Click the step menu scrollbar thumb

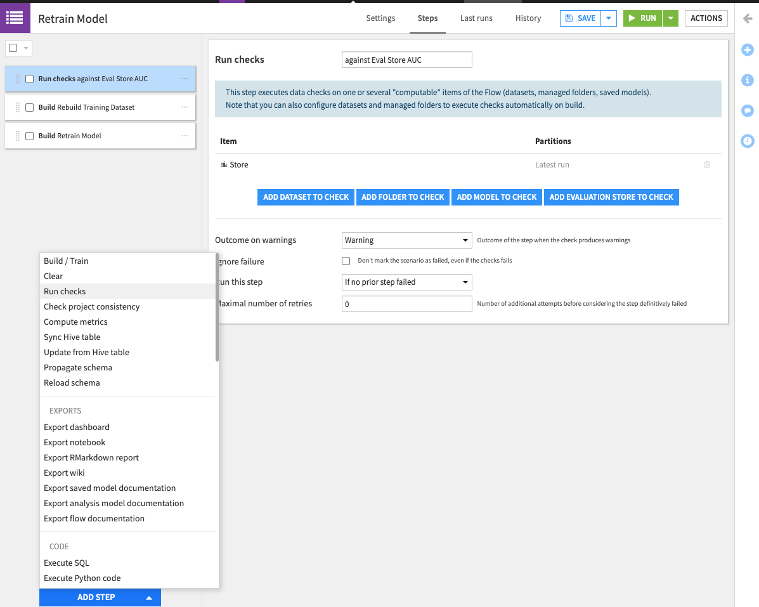(x=217, y=308)
